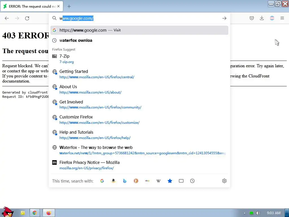
Task: Click the forward navigation arrow
Action: coord(17,18)
